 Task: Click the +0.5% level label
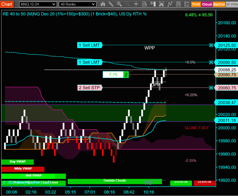point(190,62)
